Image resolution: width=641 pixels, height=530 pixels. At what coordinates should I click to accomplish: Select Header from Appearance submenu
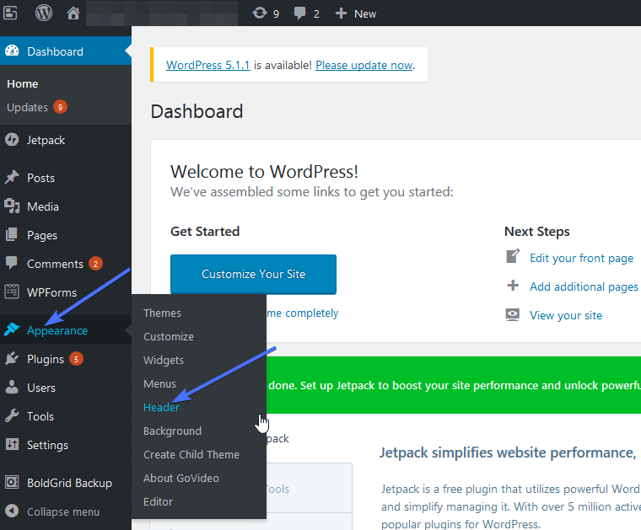[161, 407]
